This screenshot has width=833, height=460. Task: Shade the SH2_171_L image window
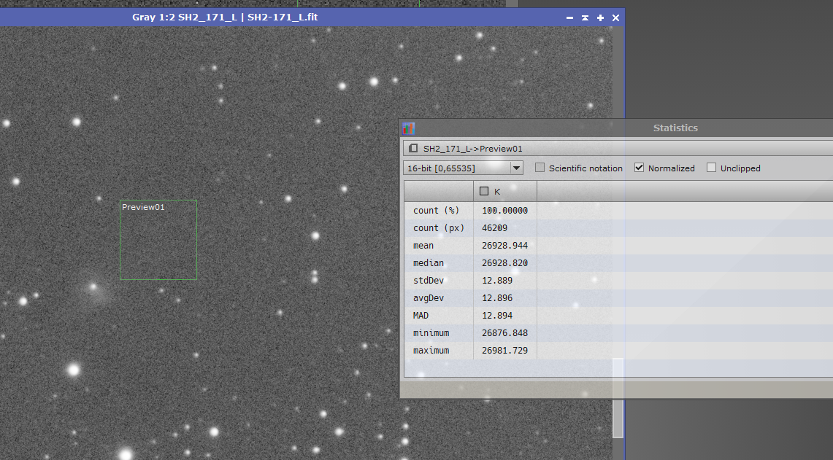(585, 17)
